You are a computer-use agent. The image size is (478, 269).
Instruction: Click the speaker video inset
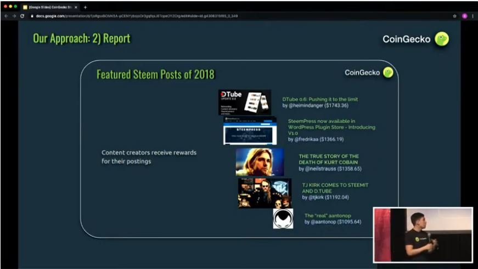click(x=423, y=235)
